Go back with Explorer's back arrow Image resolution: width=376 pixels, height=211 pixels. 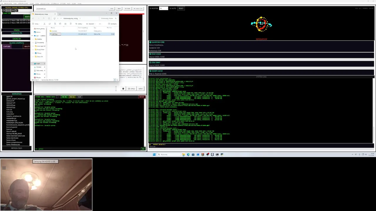(x=33, y=18)
